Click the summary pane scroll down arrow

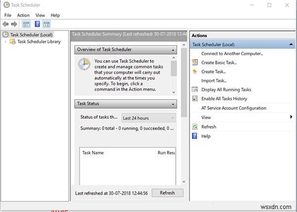click(x=184, y=181)
